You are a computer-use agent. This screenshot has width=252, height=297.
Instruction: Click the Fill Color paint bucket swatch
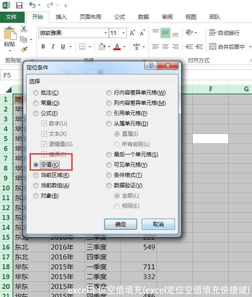coord(102,47)
